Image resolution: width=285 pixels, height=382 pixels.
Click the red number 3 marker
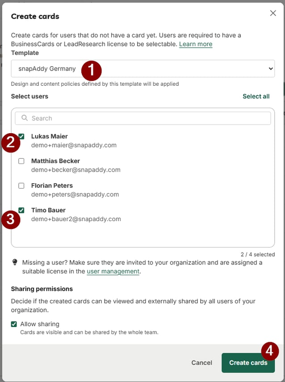click(x=11, y=219)
